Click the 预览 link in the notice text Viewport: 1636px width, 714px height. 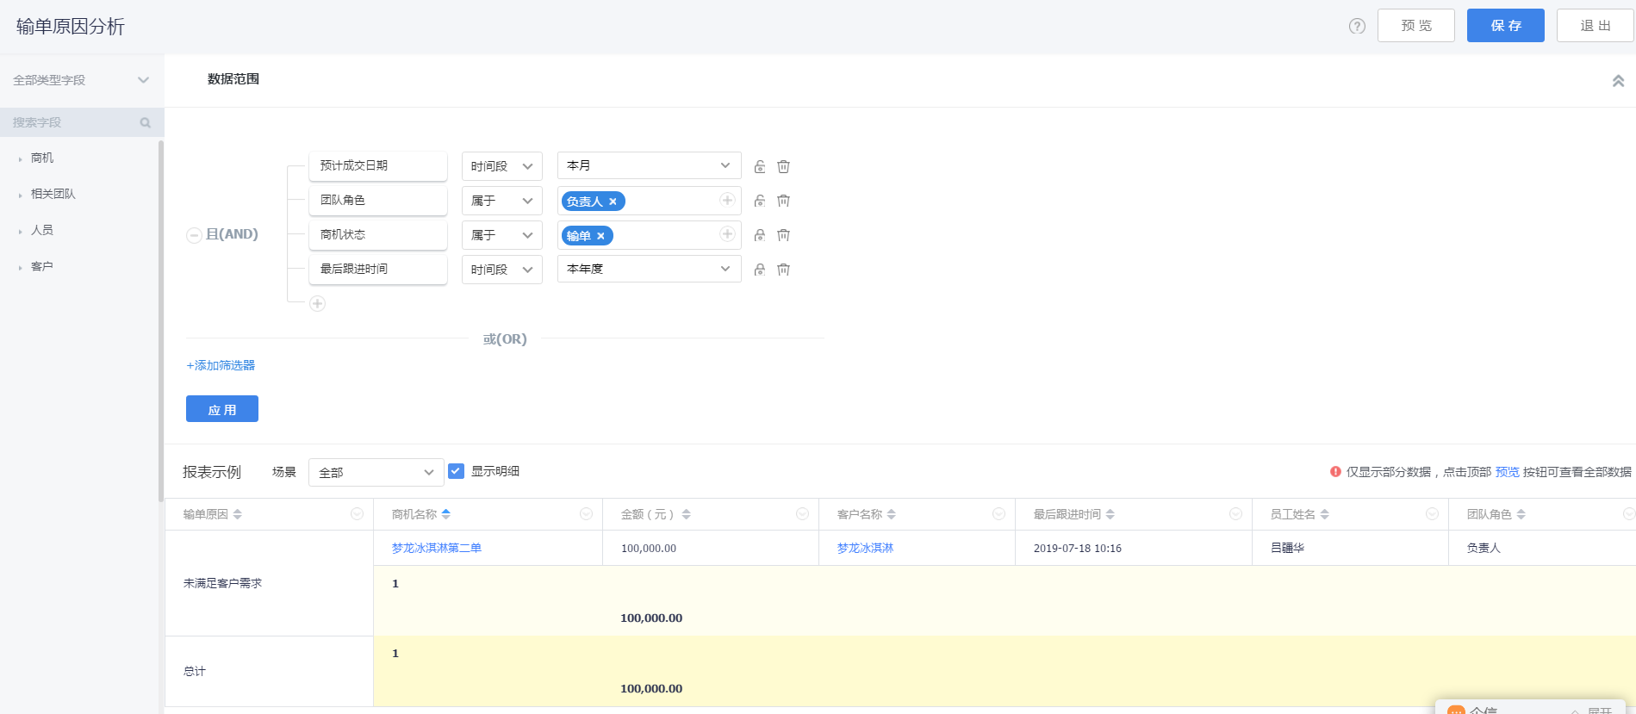1507,472
